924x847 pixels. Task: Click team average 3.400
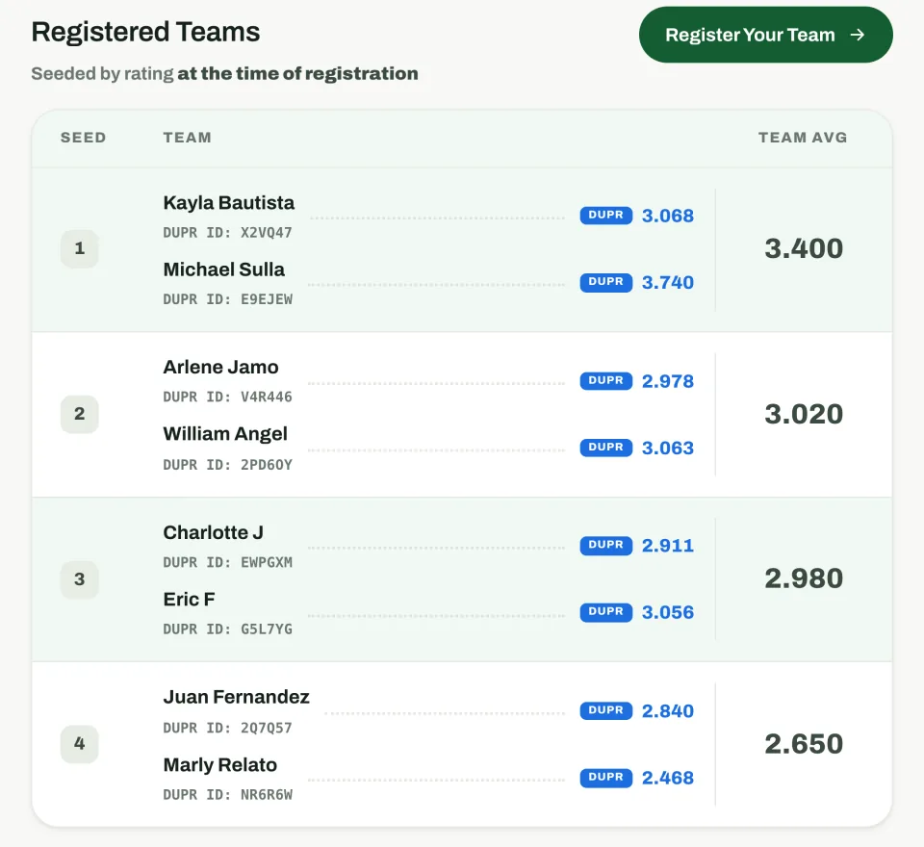804,248
